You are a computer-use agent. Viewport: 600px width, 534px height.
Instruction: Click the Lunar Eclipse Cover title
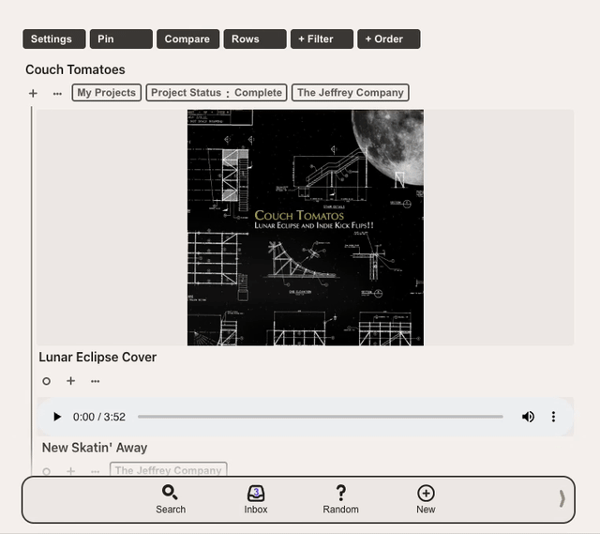pyautogui.click(x=97, y=357)
